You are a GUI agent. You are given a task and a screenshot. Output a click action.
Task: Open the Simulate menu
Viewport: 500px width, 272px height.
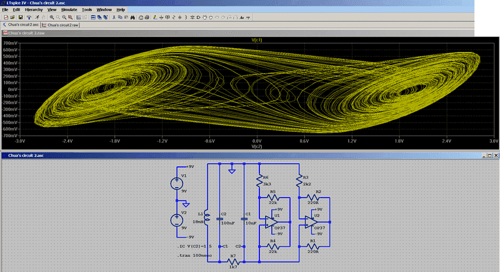(x=69, y=10)
